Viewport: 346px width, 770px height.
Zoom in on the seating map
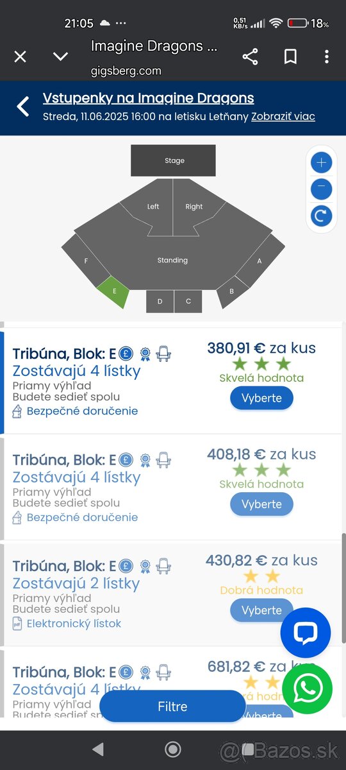pyautogui.click(x=322, y=162)
